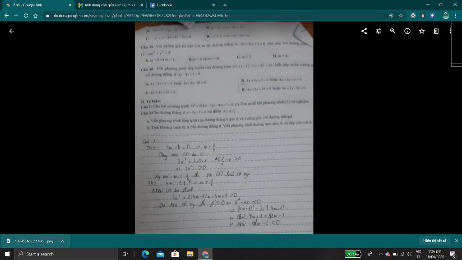Show hidden system tray icons
Screen dimensions: 462x260
(380, 254)
